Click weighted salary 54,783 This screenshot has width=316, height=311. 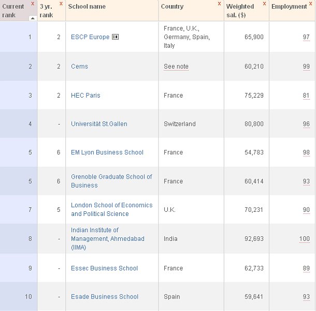254,152
